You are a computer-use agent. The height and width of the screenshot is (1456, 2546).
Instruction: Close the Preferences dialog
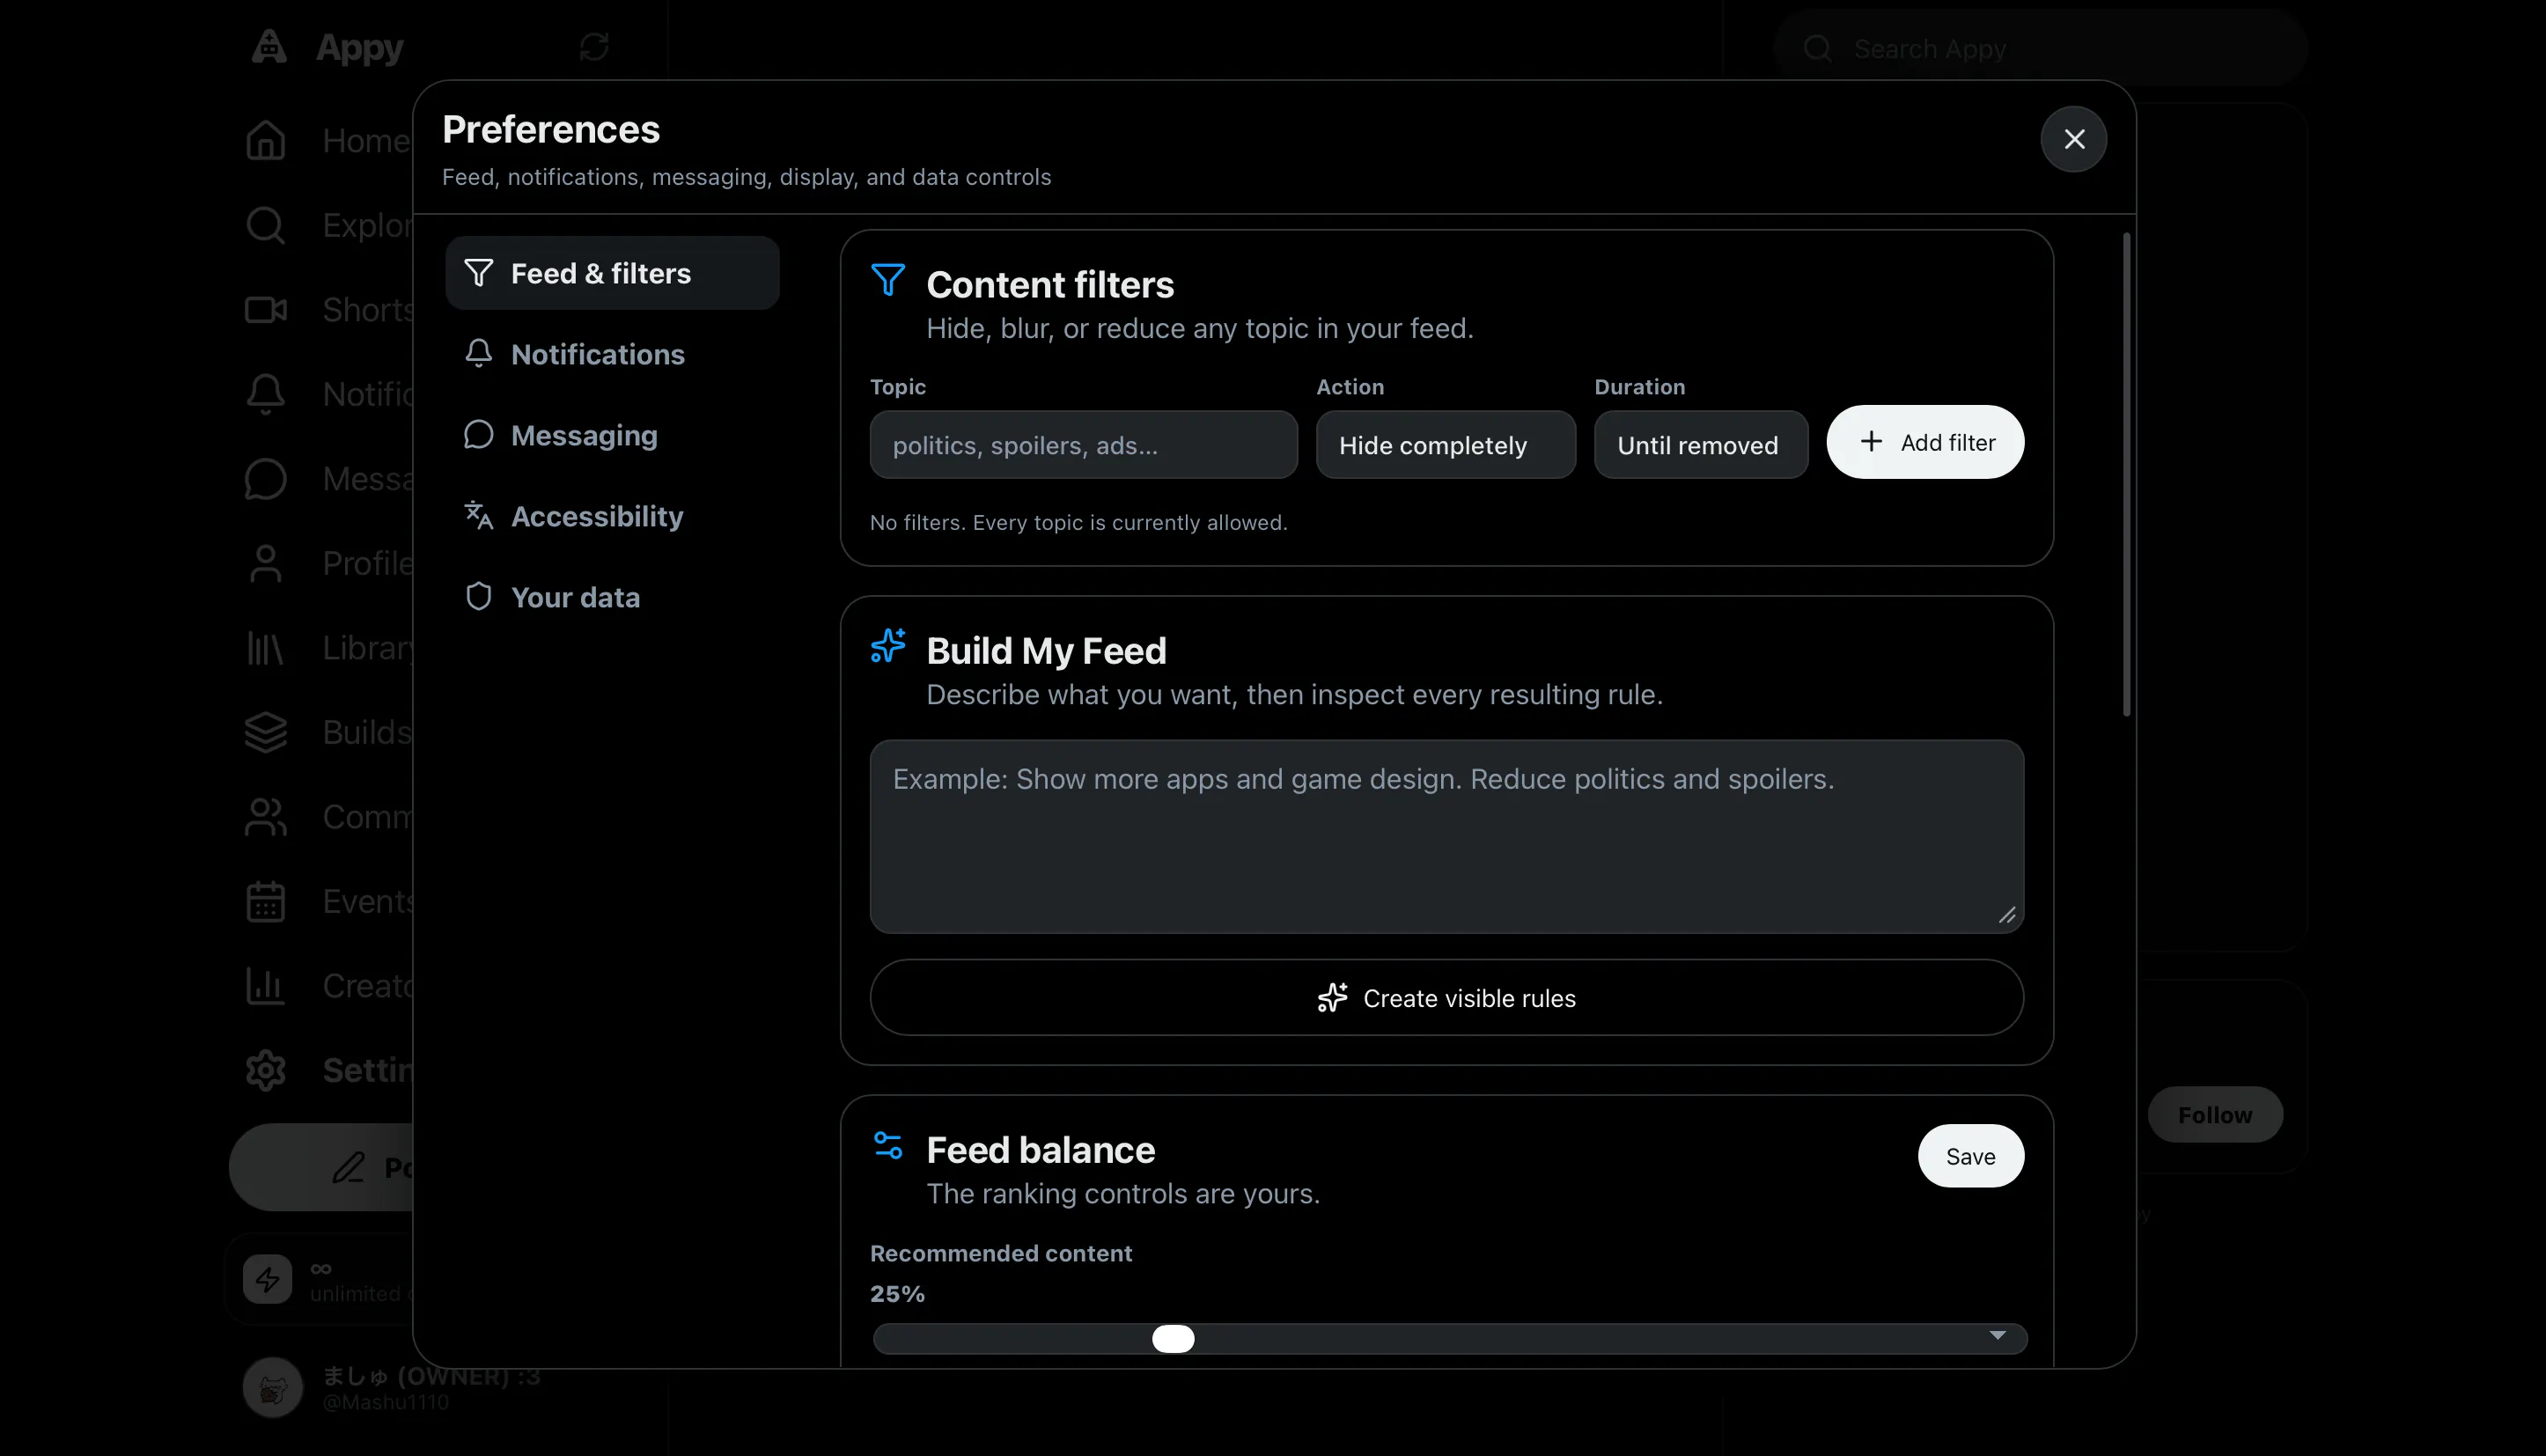[x=2073, y=139]
